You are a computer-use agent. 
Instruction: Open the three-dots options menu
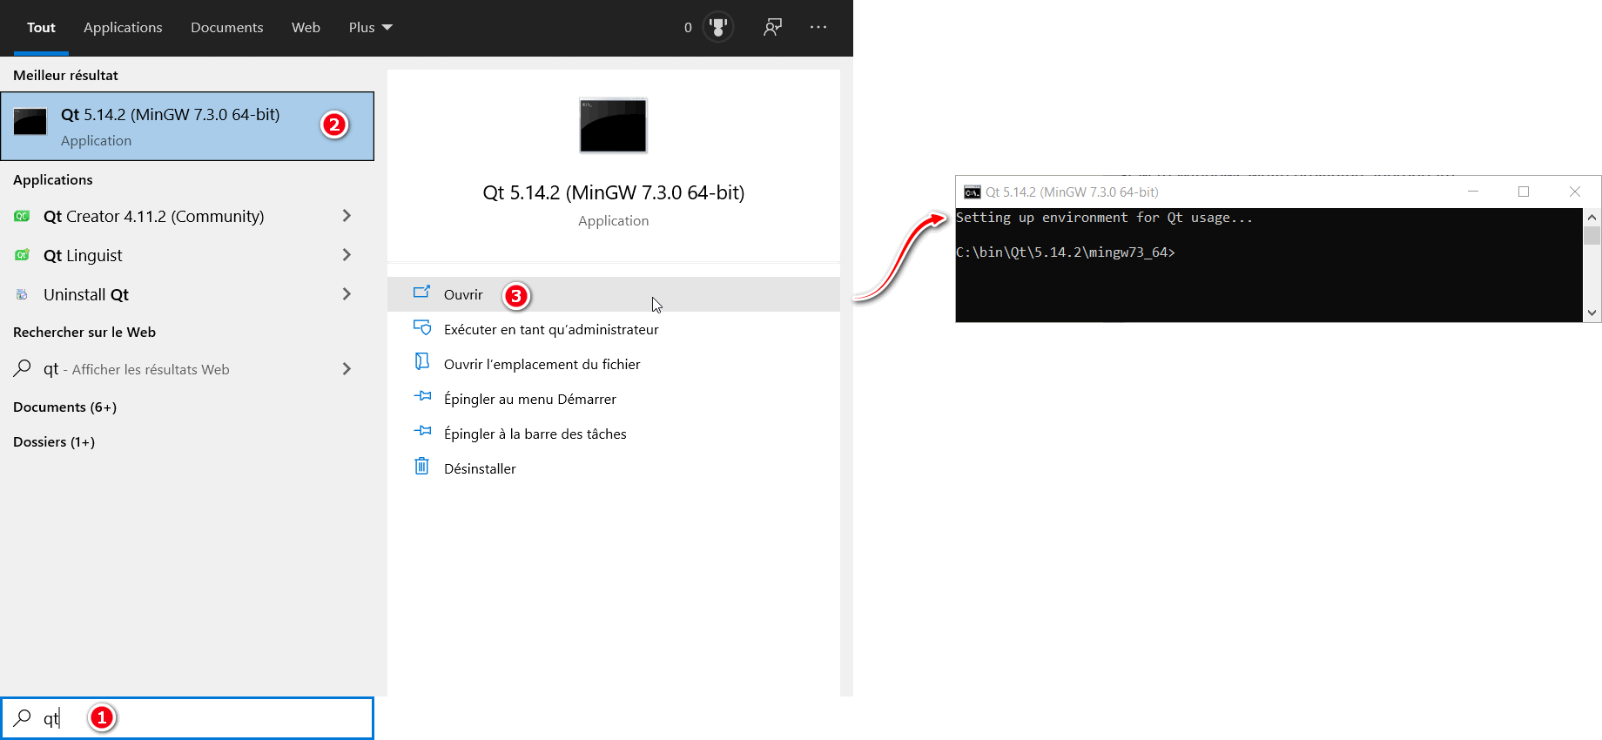818,27
